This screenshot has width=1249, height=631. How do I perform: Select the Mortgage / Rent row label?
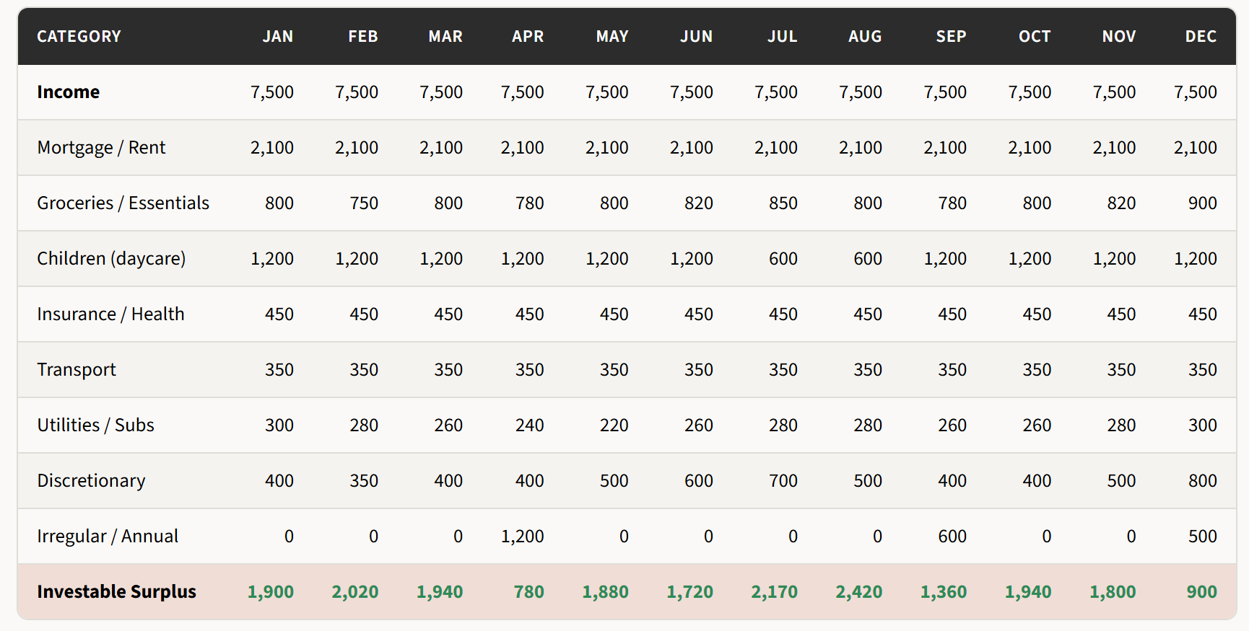tap(101, 147)
